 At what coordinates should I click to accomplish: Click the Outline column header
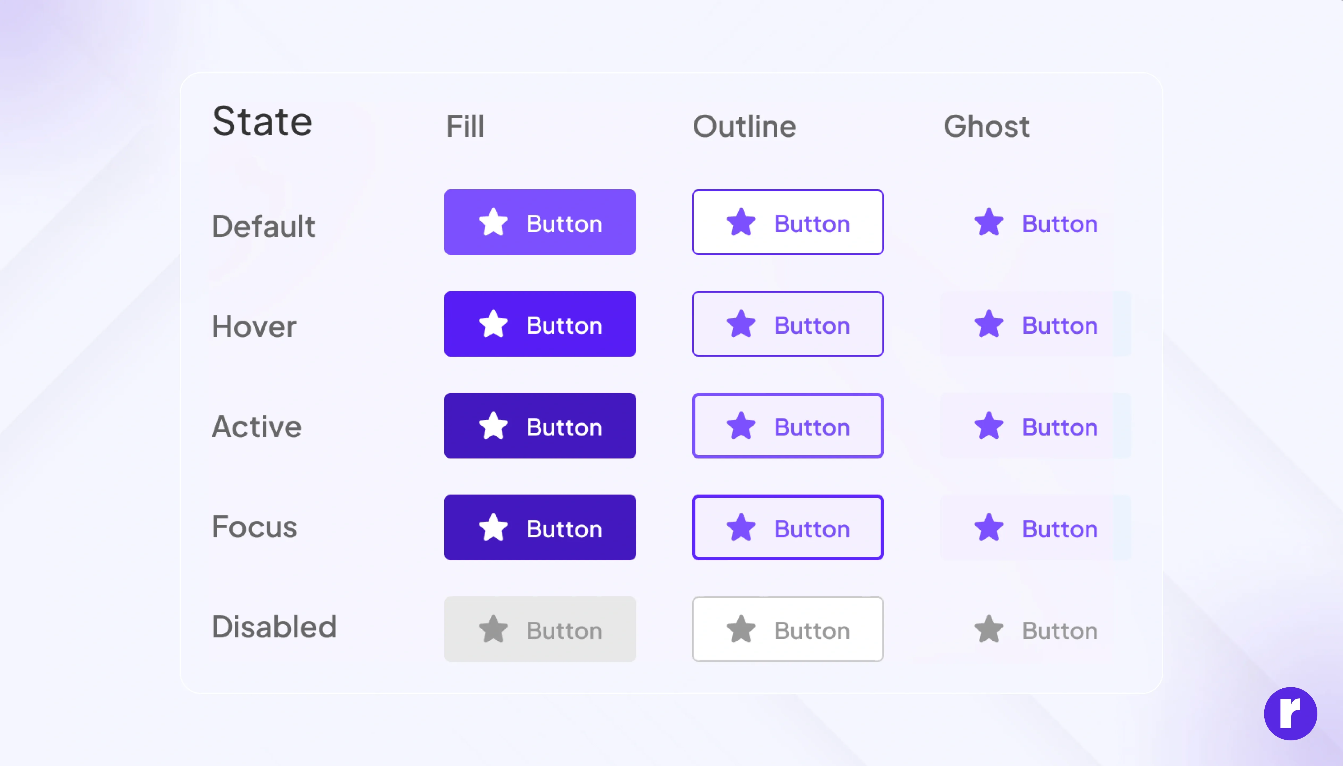point(744,126)
